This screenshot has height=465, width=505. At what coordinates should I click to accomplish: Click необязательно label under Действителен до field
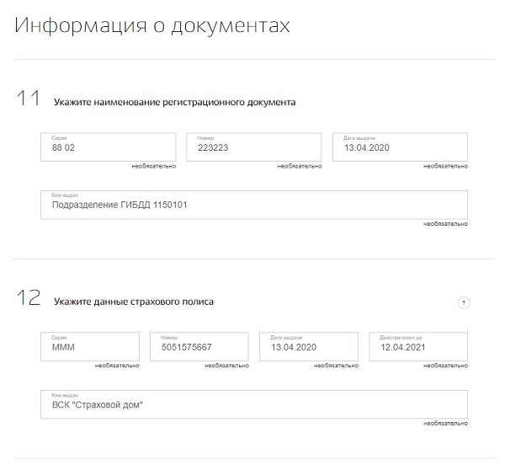pos(445,366)
